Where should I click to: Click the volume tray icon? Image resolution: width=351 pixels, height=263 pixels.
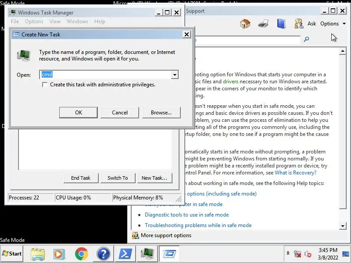coord(308,254)
